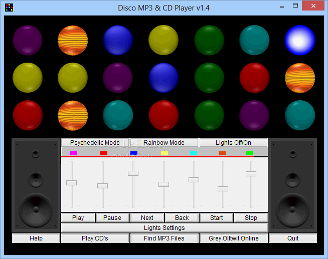Click the Play button
This screenshot has height=259, width=328.
point(78,217)
